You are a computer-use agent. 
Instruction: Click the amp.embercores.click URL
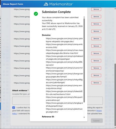(x=64, y=46)
